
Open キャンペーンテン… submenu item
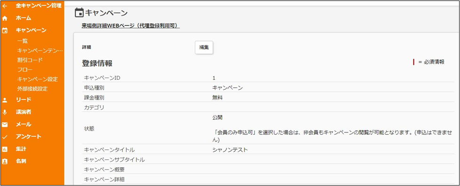tap(40, 51)
